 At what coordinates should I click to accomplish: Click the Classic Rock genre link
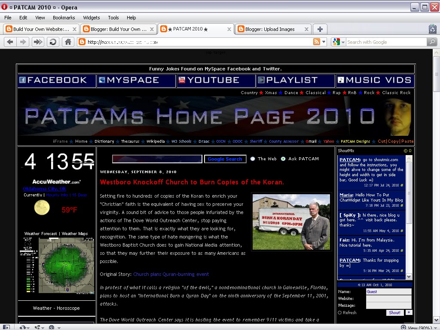(x=396, y=93)
